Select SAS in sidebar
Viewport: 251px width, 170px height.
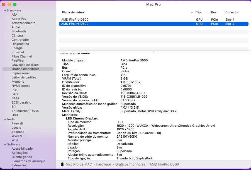click(x=15, y=94)
